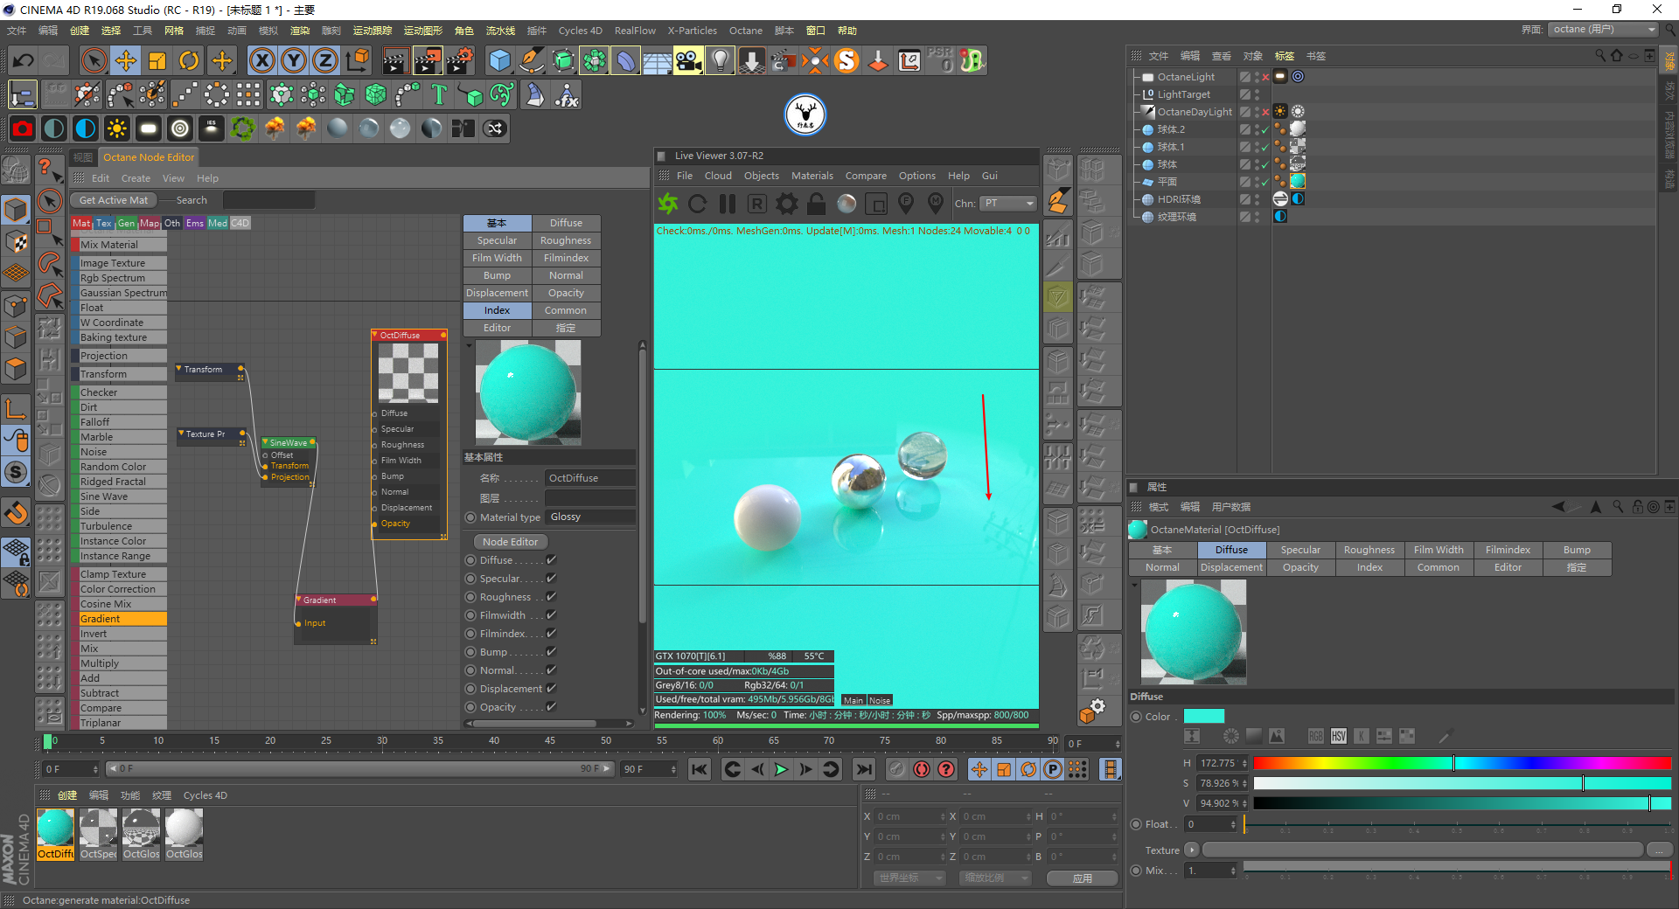Toggle Y axis lock icon
Image resolution: width=1679 pixels, height=909 pixels.
[293, 60]
